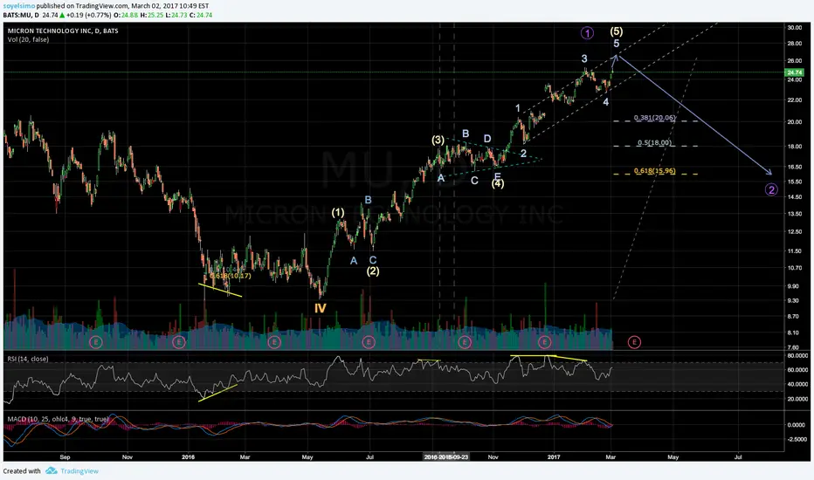814x480 pixels.
Task: Click the purple circled 1 wave label
Action: (587, 33)
